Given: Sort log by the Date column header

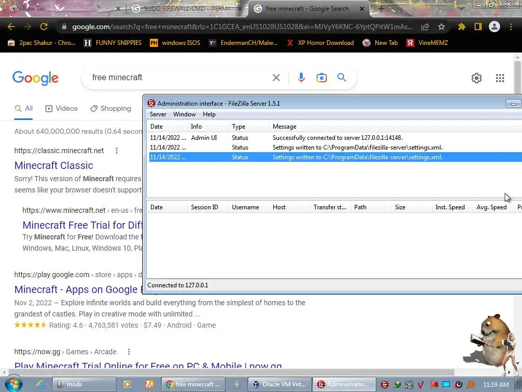Looking at the screenshot, I should (x=167, y=127).
